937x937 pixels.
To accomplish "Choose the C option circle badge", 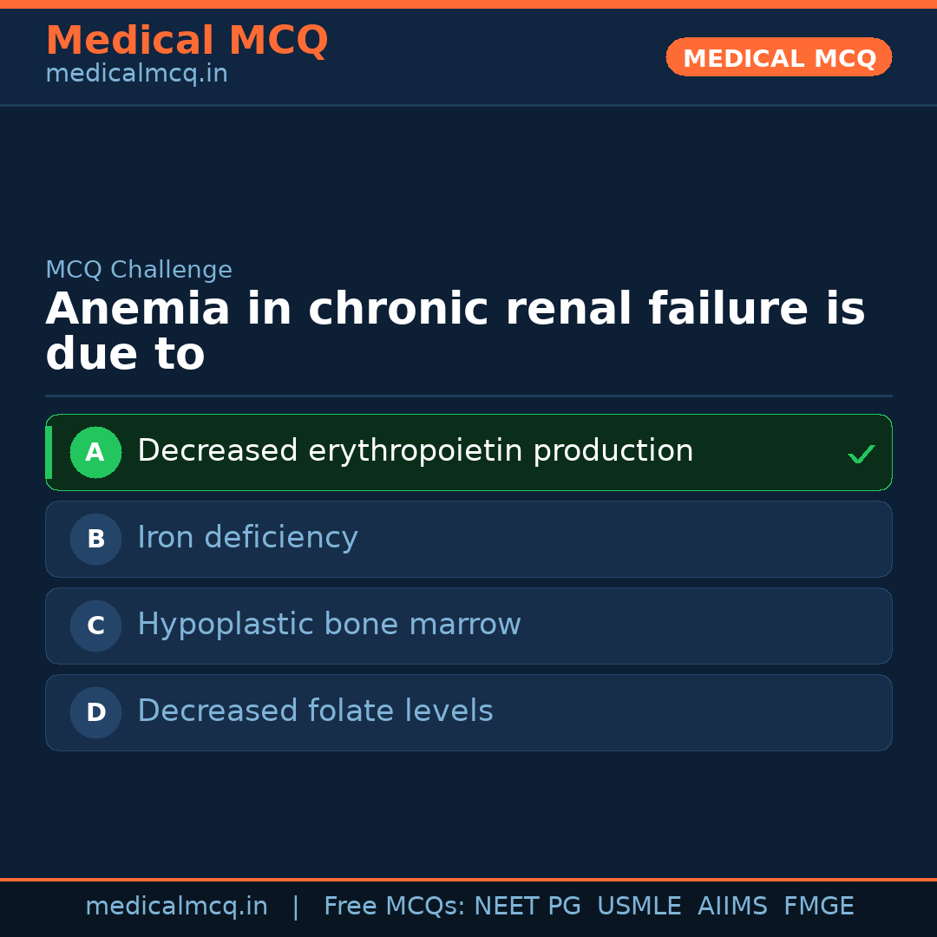I will 95,626.
